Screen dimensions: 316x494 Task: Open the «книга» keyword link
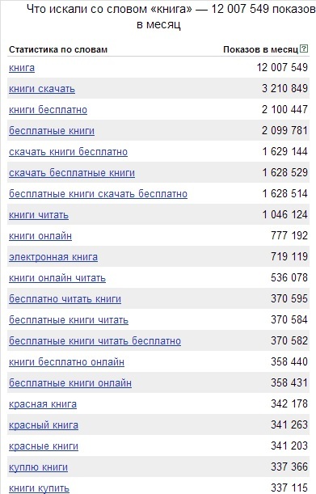(x=22, y=68)
